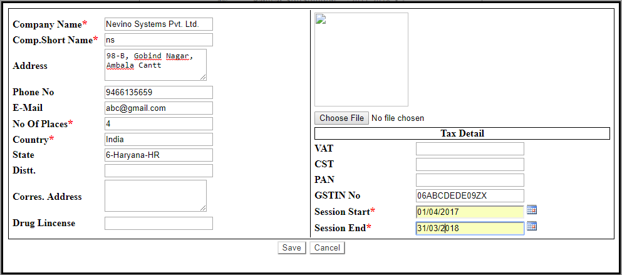Open calendar picker for Session End

[x=532, y=226]
